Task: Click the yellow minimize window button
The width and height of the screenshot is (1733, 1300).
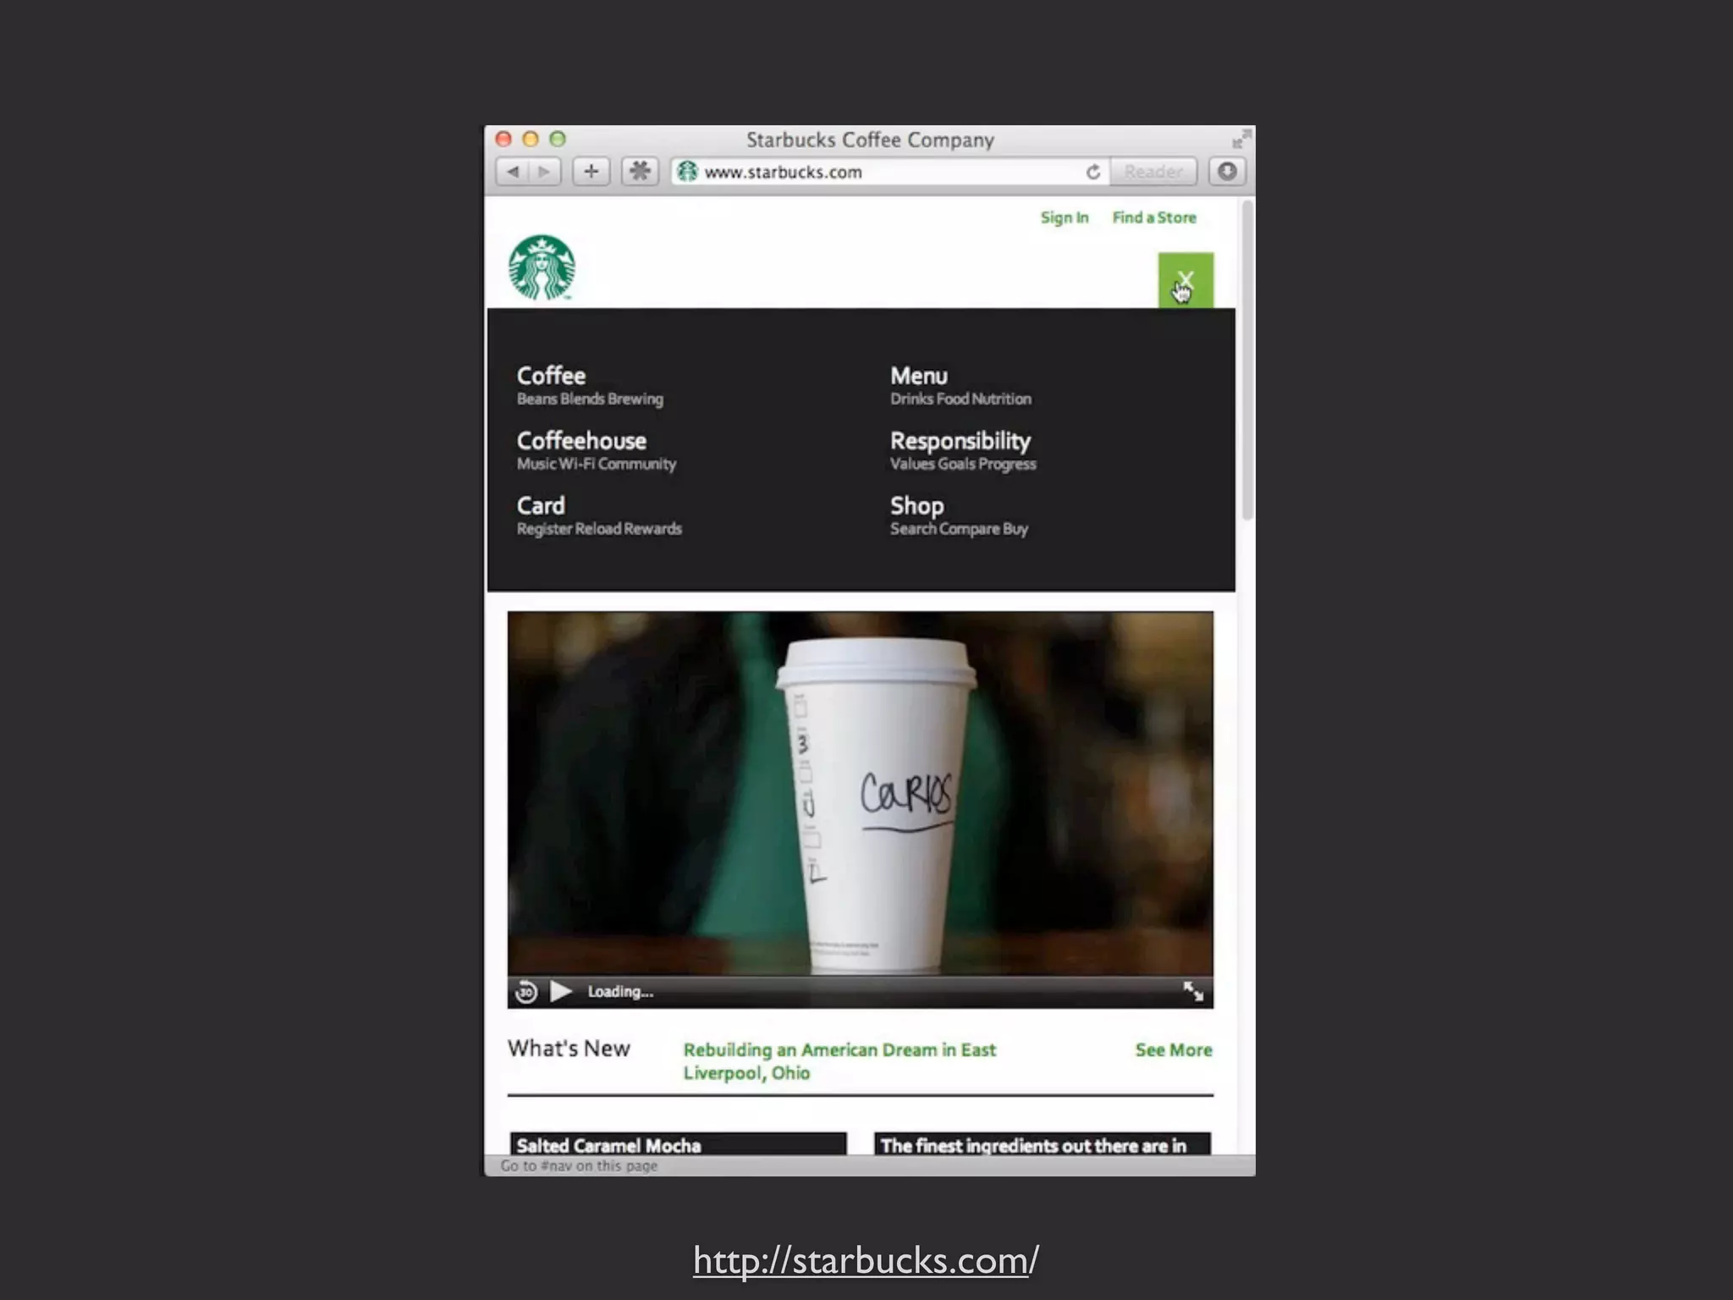Action: (x=531, y=139)
